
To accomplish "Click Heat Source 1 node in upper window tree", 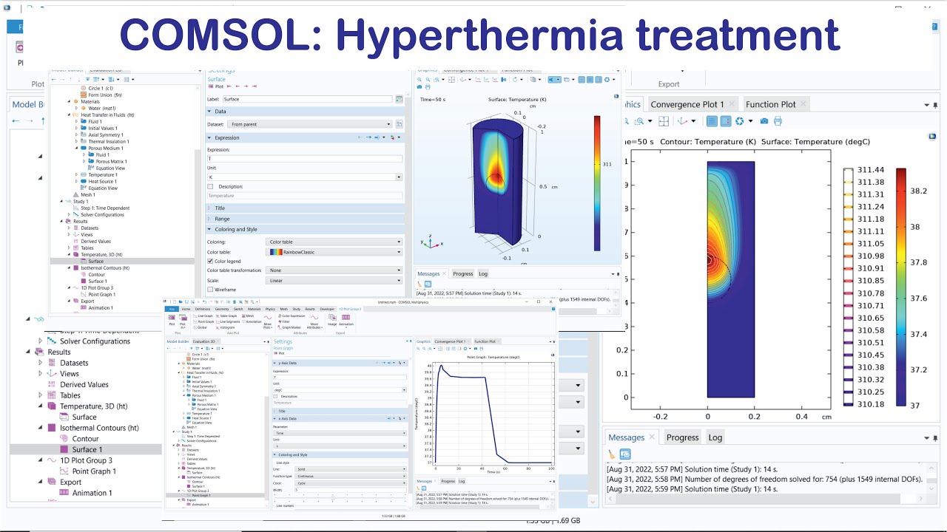I will [101, 181].
